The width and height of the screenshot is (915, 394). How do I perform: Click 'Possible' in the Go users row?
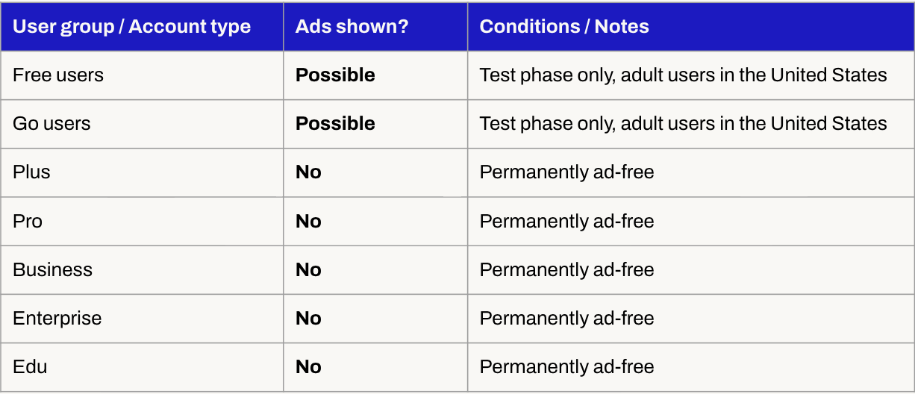(x=335, y=124)
